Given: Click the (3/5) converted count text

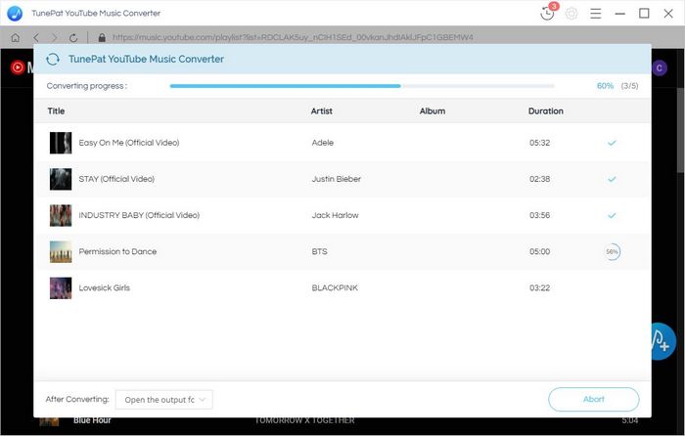Looking at the screenshot, I should pos(629,86).
